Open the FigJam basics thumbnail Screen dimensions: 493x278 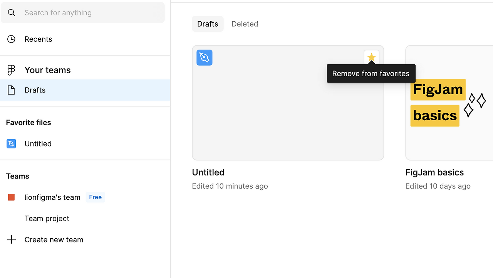point(449,103)
